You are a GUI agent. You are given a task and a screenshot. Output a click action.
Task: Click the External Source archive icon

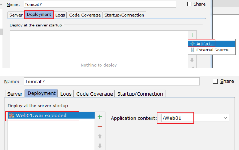pos(193,50)
